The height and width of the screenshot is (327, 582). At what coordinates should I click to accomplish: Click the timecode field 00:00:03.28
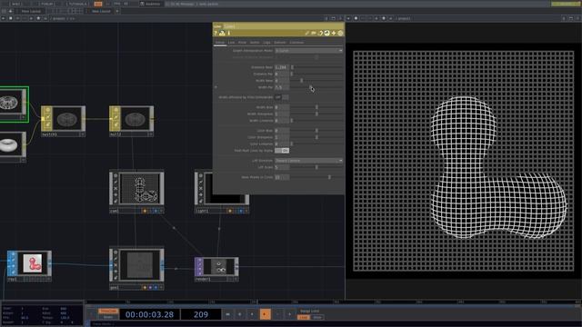coord(149,314)
